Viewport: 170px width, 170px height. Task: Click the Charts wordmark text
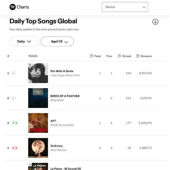23,7
